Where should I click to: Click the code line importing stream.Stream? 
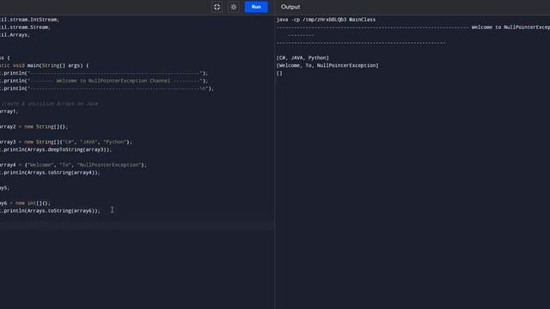coord(25,27)
